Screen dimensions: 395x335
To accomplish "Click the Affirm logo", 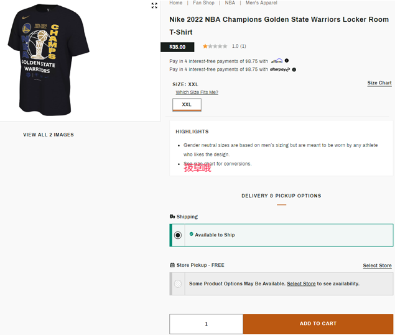I will pos(277,61).
